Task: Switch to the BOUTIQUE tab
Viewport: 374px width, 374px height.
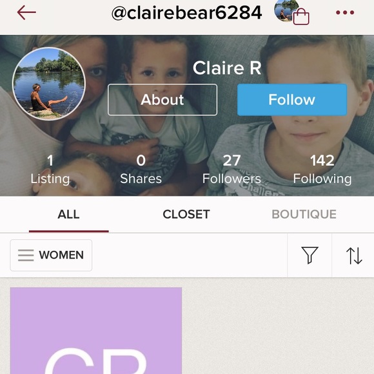Action: 304,214
